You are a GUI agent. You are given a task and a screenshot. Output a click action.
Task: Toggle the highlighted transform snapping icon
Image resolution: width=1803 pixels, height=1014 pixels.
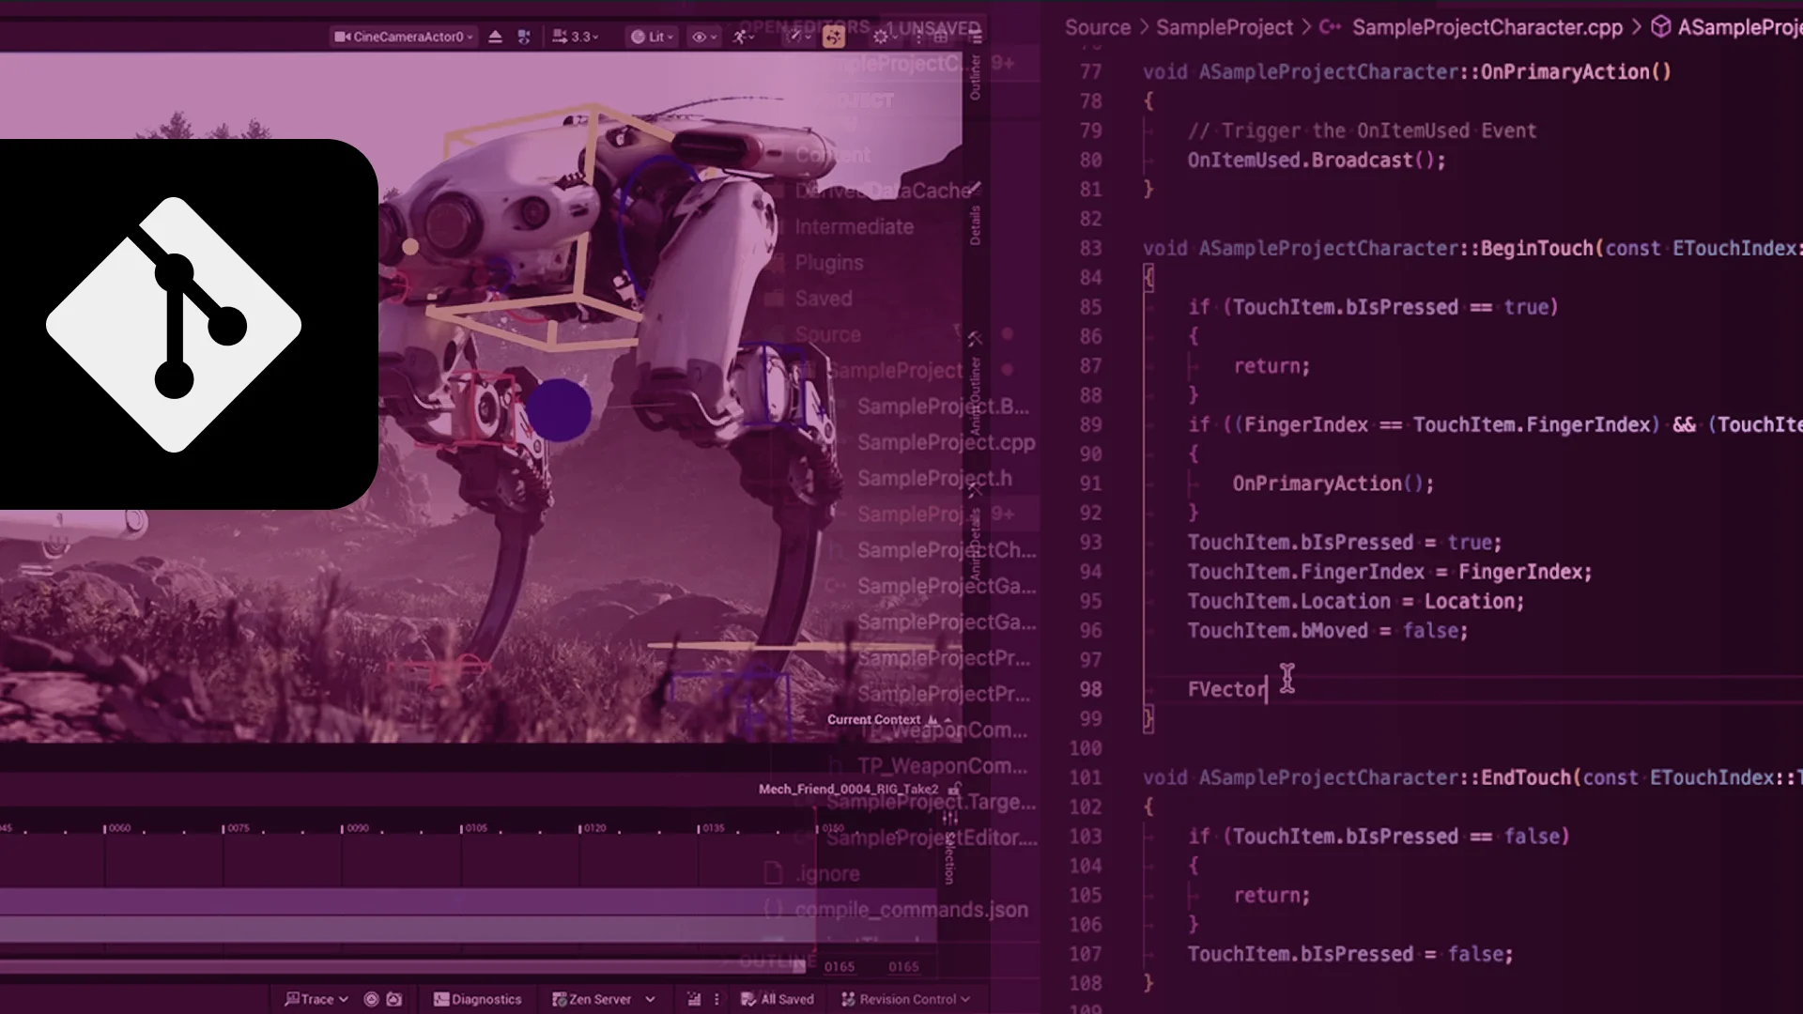click(x=834, y=37)
